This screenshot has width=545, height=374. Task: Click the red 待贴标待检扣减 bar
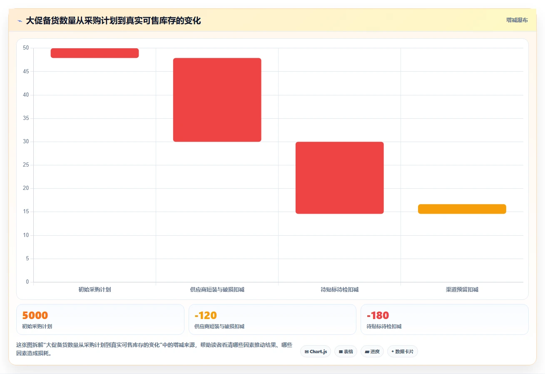[x=339, y=178]
